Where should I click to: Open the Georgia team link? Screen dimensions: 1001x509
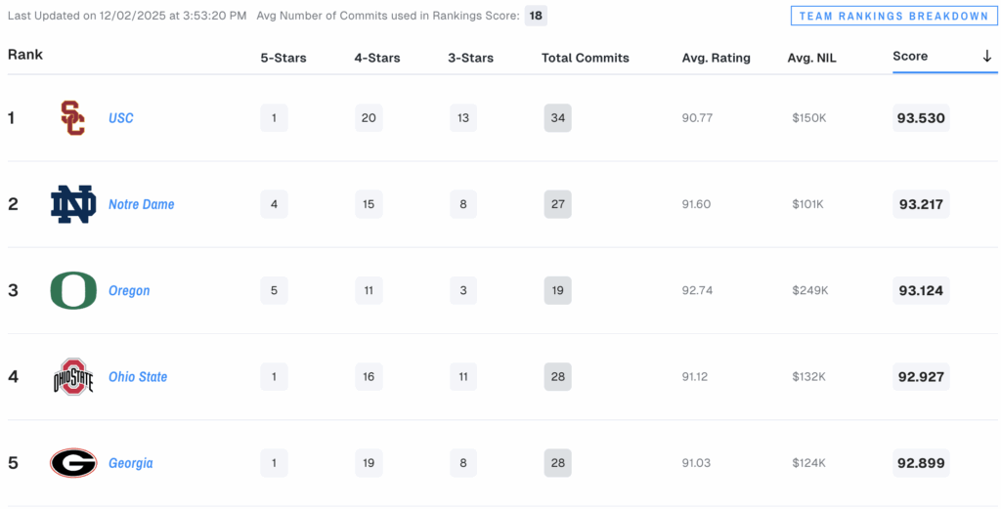pos(131,463)
